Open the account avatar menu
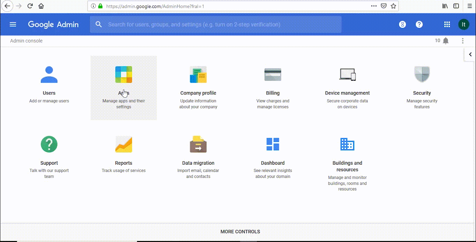The image size is (476, 242). pos(464,24)
